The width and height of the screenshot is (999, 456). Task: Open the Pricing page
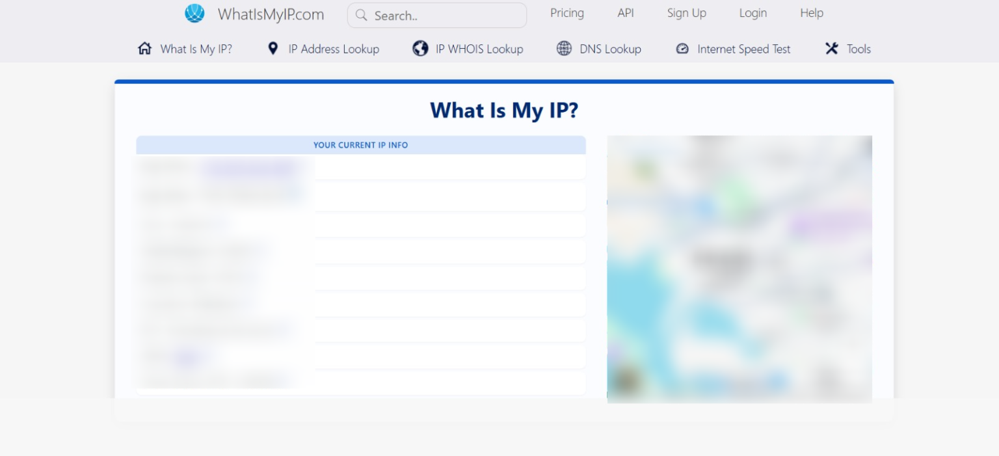tap(566, 12)
